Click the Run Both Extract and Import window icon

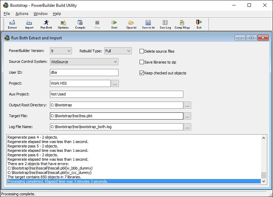[7, 38]
